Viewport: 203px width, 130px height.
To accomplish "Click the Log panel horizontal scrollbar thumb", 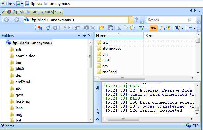I will pyautogui.click(x=123, y=119).
